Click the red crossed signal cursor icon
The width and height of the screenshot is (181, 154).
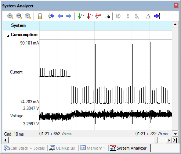98,16
